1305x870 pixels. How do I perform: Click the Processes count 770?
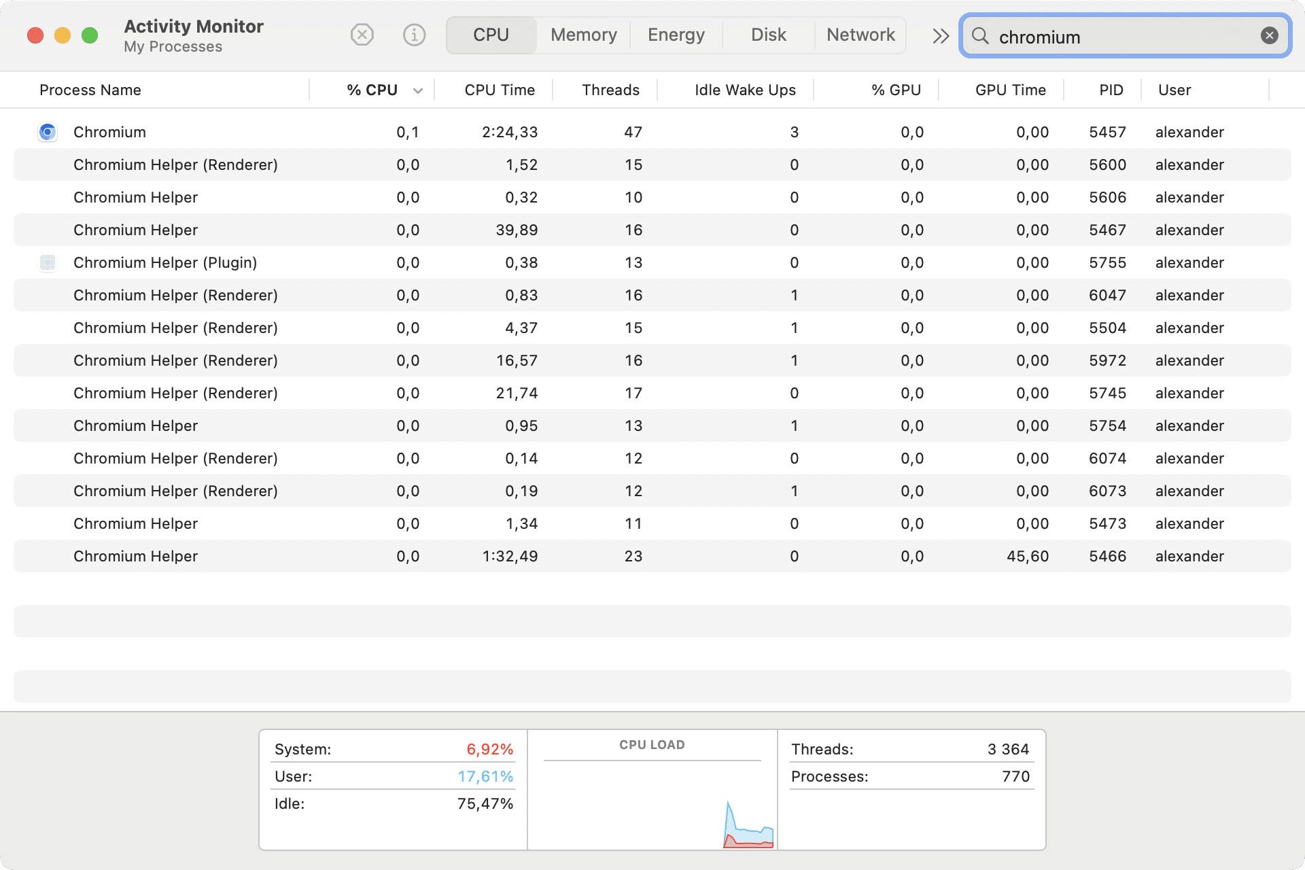(x=1016, y=776)
